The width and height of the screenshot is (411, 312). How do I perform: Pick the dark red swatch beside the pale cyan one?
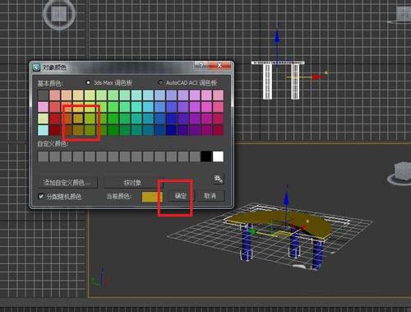pos(55,130)
